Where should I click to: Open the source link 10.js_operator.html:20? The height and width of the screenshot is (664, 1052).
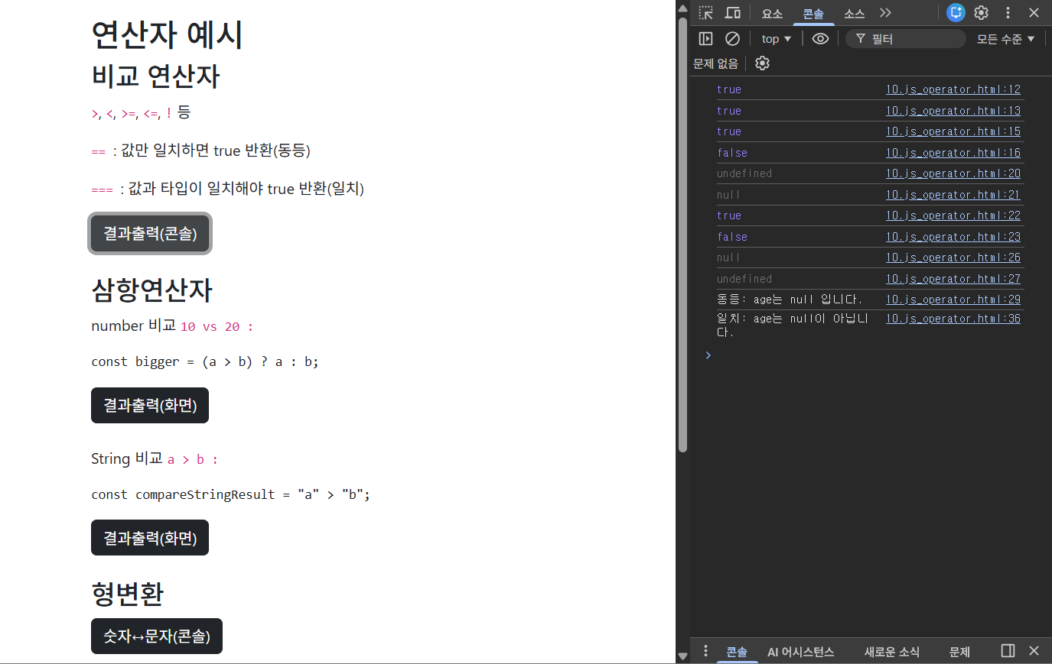click(x=953, y=173)
